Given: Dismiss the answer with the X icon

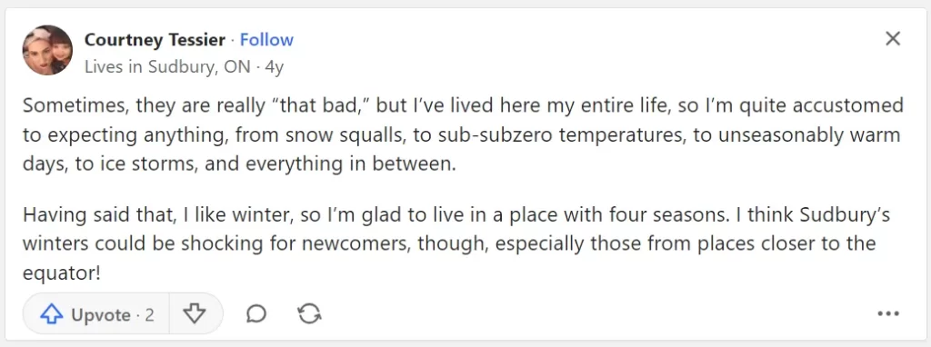Looking at the screenshot, I should [x=893, y=39].
